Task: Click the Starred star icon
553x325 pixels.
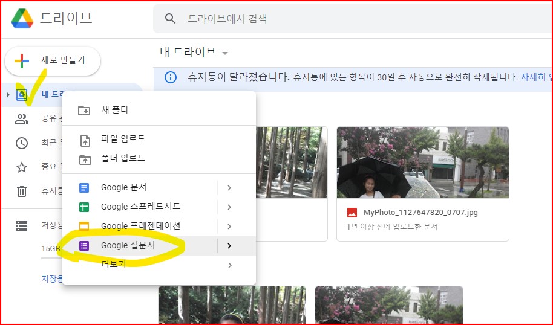Action: (22, 167)
